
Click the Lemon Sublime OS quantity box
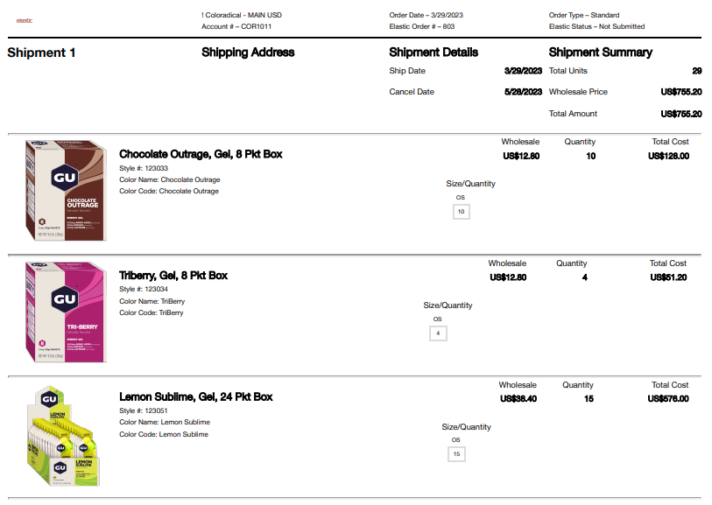(456, 454)
